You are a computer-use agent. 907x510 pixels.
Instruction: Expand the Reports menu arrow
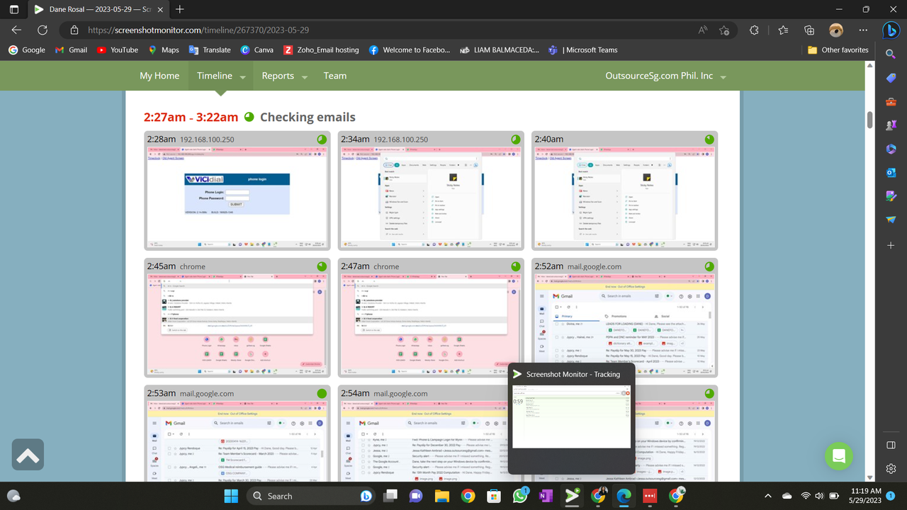[305, 76]
